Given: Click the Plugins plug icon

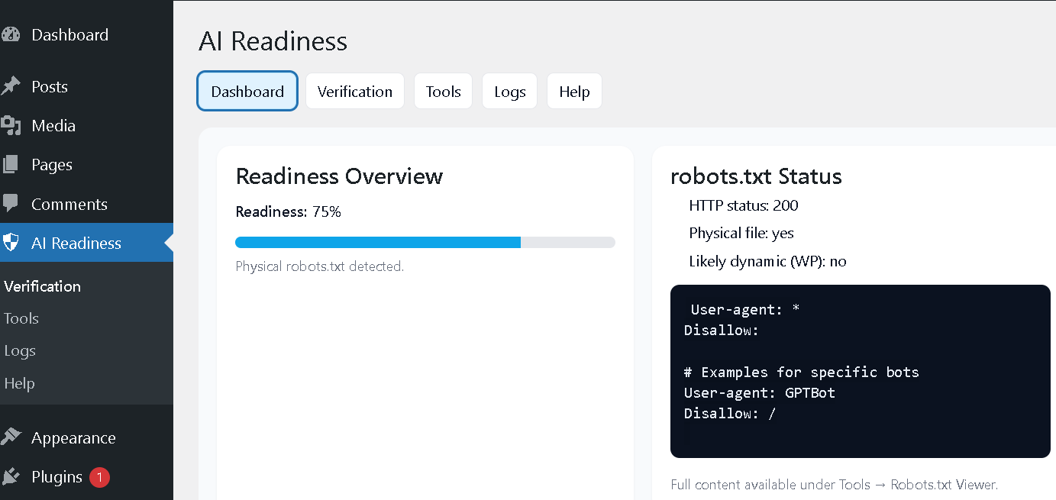Looking at the screenshot, I should (11, 477).
